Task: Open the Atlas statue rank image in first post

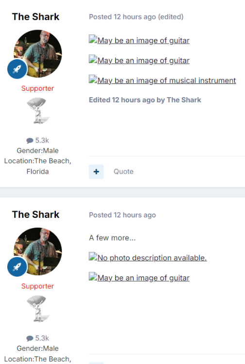Action: [x=37, y=111]
